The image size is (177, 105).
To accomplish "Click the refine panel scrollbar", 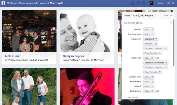I will point(174,43).
